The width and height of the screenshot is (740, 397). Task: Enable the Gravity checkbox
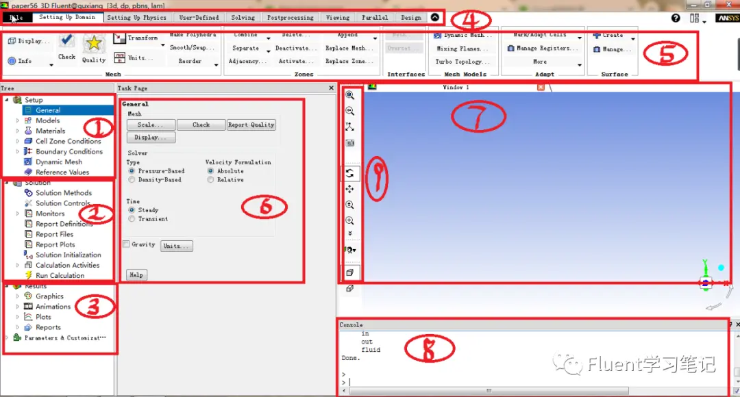pyautogui.click(x=126, y=244)
